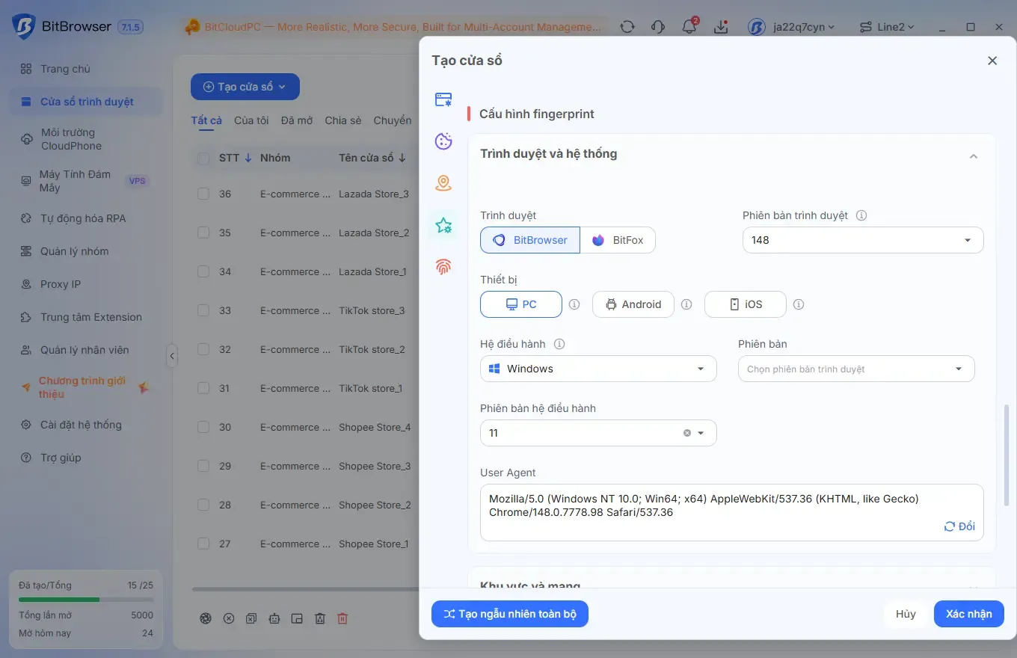Click into the User Agent text field
Image resolution: width=1017 pixels, height=658 pixels.
coord(732,512)
